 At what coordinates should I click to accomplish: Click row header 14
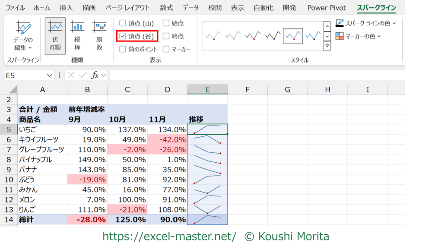pyautogui.click(x=9, y=219)
